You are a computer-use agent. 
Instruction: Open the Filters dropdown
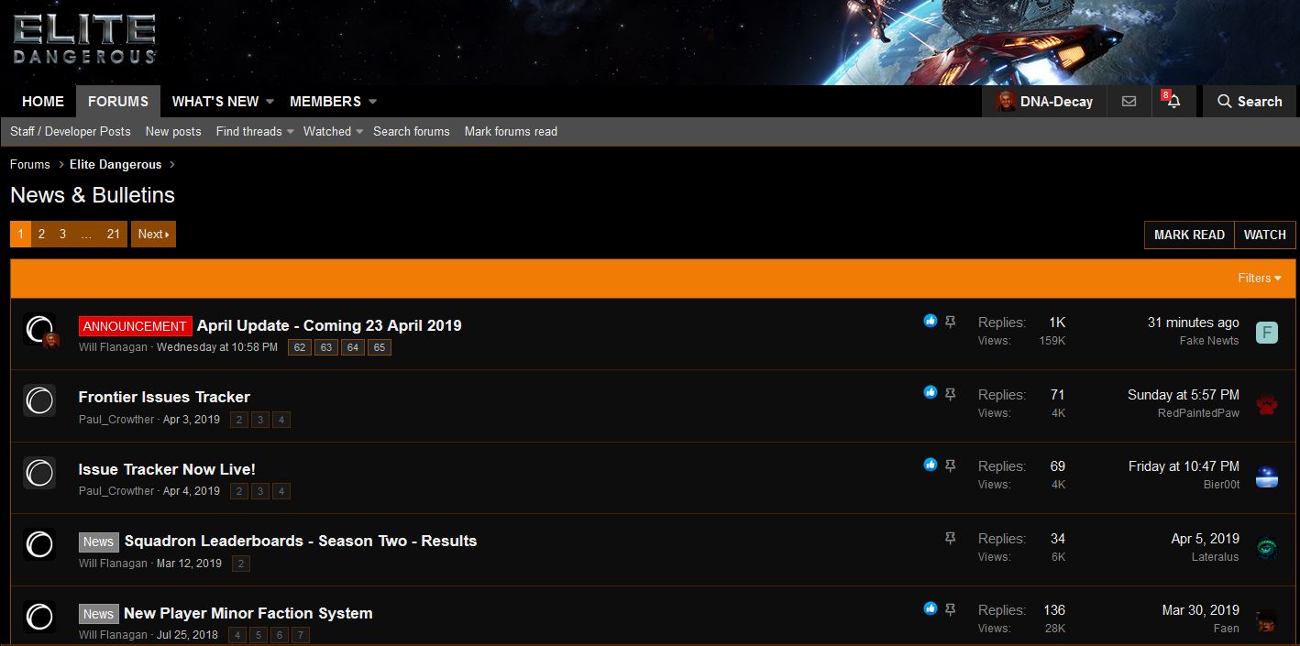click(x=1260, y=278)
